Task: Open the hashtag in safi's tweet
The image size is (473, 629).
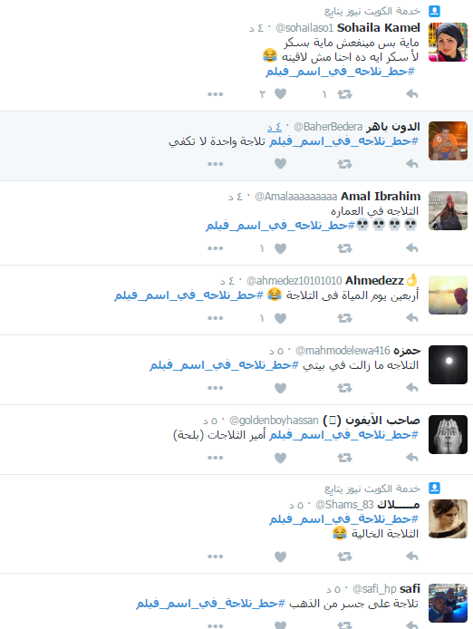Action: pos(210,604)
